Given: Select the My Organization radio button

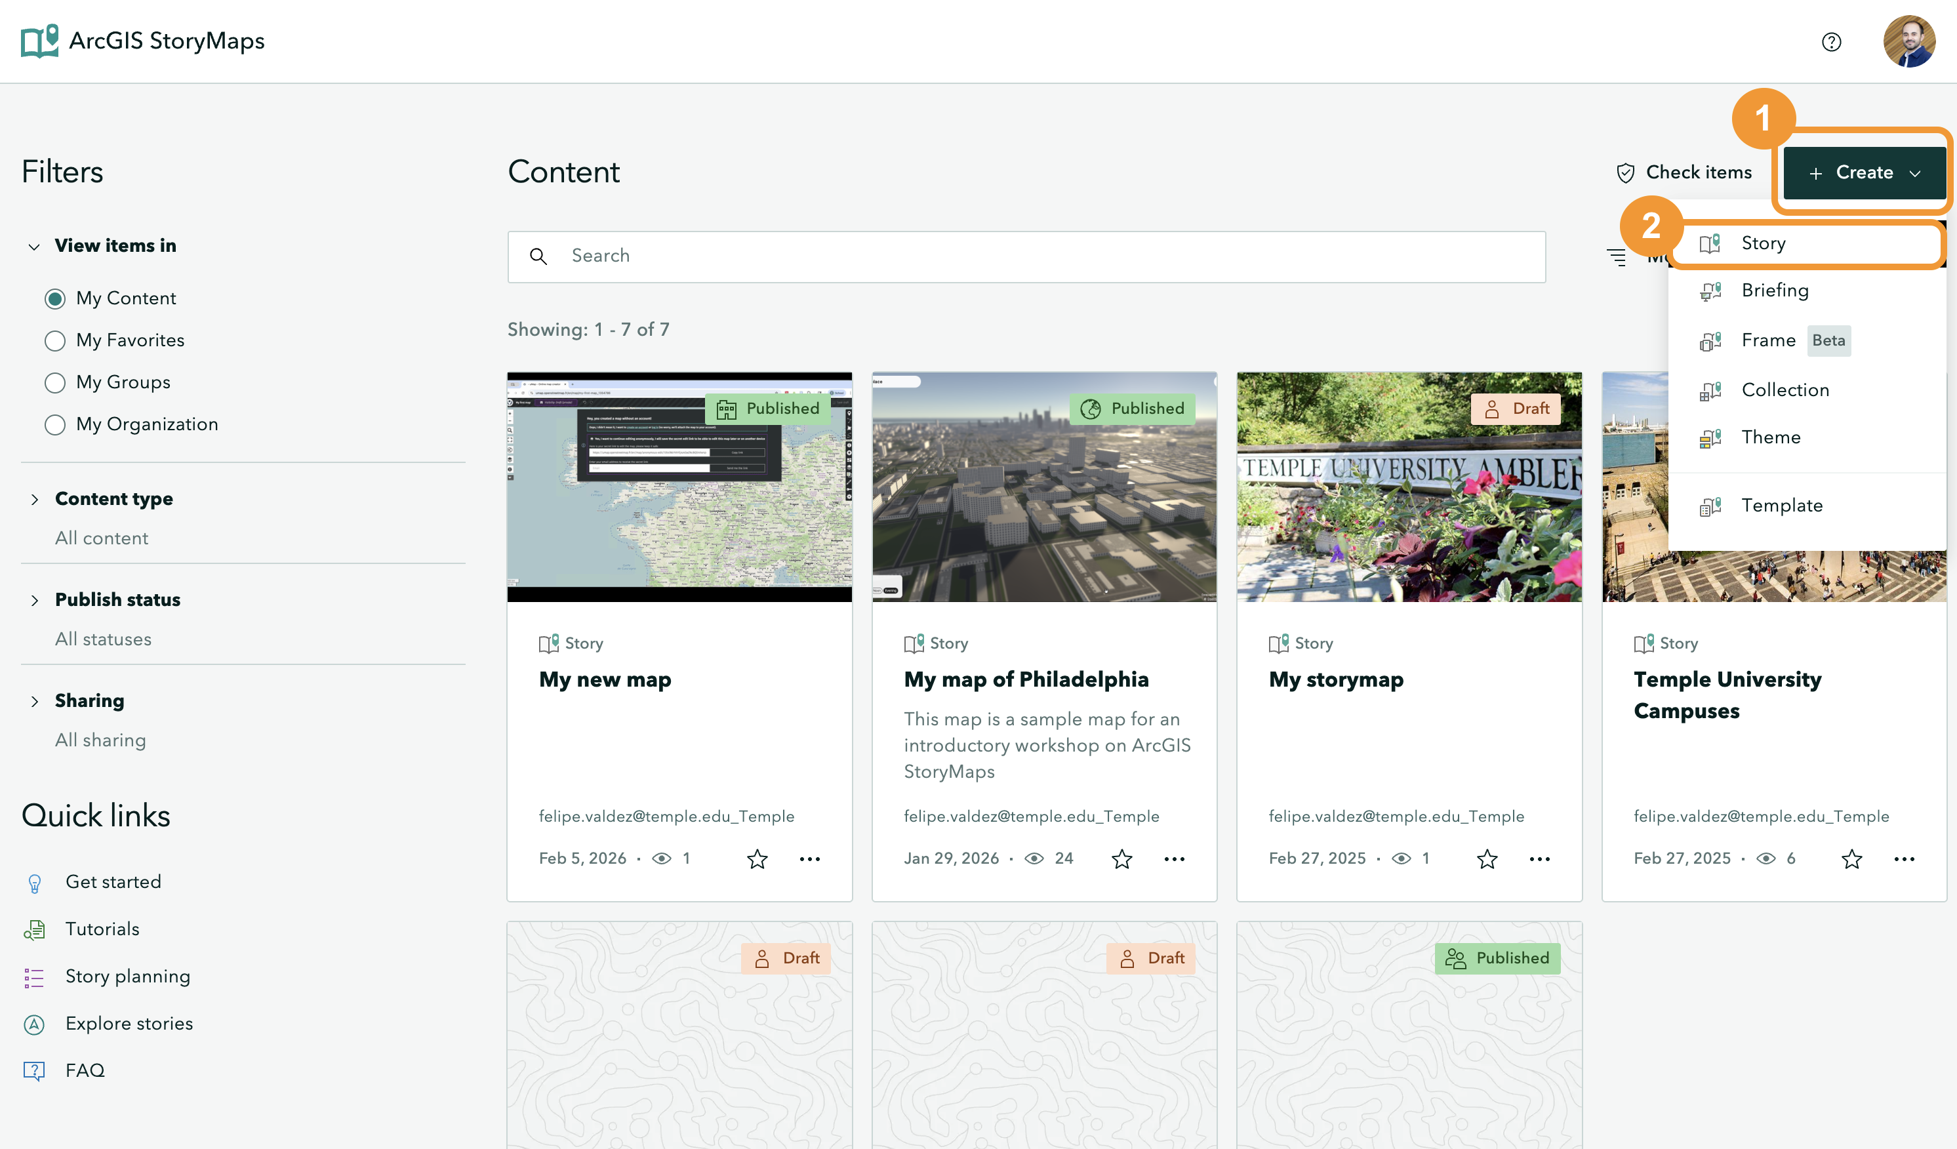Looking at the screenshot, I should [x=54, y=425].
